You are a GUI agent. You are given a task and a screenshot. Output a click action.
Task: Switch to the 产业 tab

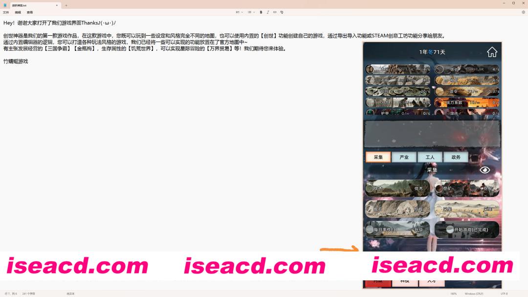404,157
